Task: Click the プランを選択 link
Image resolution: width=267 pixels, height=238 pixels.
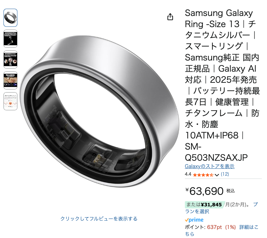Action: [197, 211]
